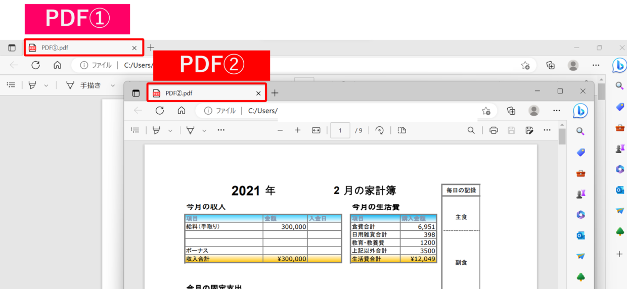Switch to the PDF②.pdf tab

pos(202,93)
